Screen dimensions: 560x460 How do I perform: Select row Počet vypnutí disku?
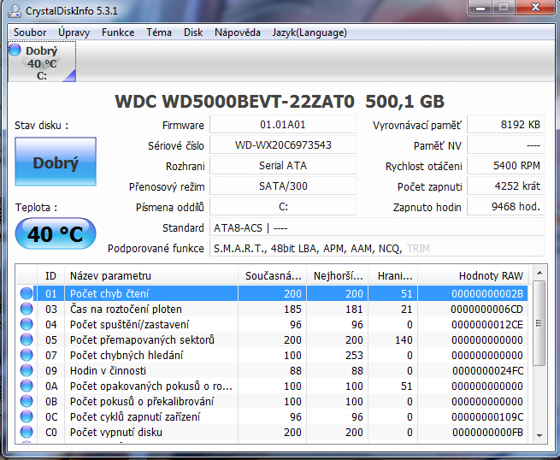pos(274,432)
